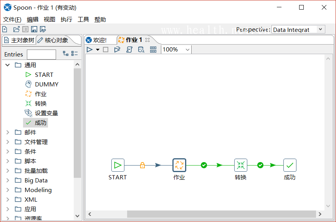Click the explore repository toolbar icon
The image size is (336, 222).
coord(25,29)
